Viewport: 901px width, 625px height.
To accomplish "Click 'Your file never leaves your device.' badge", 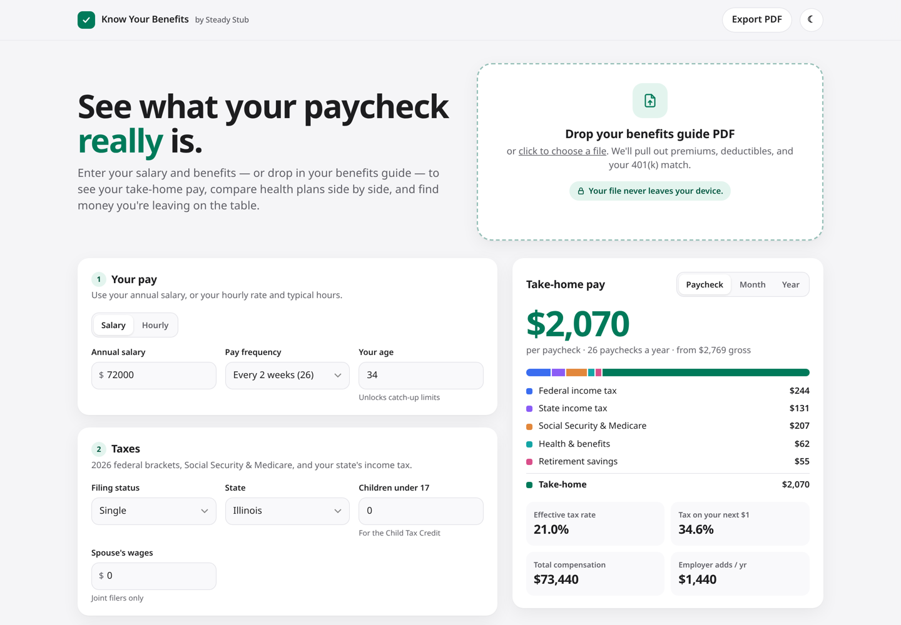I will 650,191.
